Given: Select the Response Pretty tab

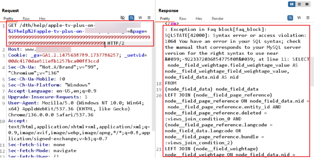Looking at the screenshot, I should pyautogui.click(x=165, y=19).
